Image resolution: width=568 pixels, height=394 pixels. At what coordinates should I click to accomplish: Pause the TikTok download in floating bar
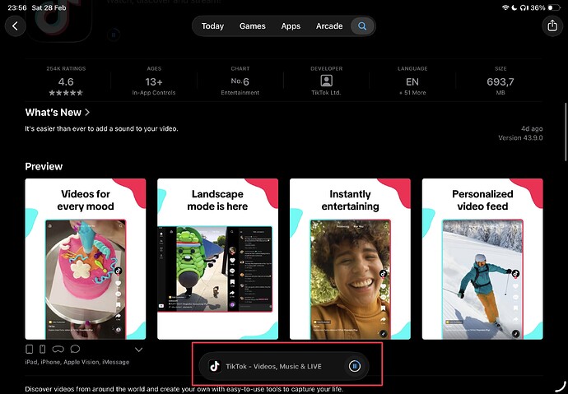click(355, 367)
